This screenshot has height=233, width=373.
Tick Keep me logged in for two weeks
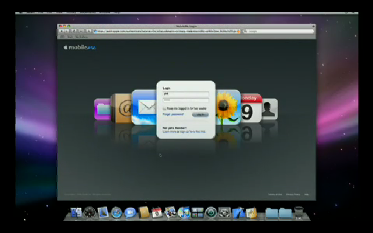click(x=164, y=108)
